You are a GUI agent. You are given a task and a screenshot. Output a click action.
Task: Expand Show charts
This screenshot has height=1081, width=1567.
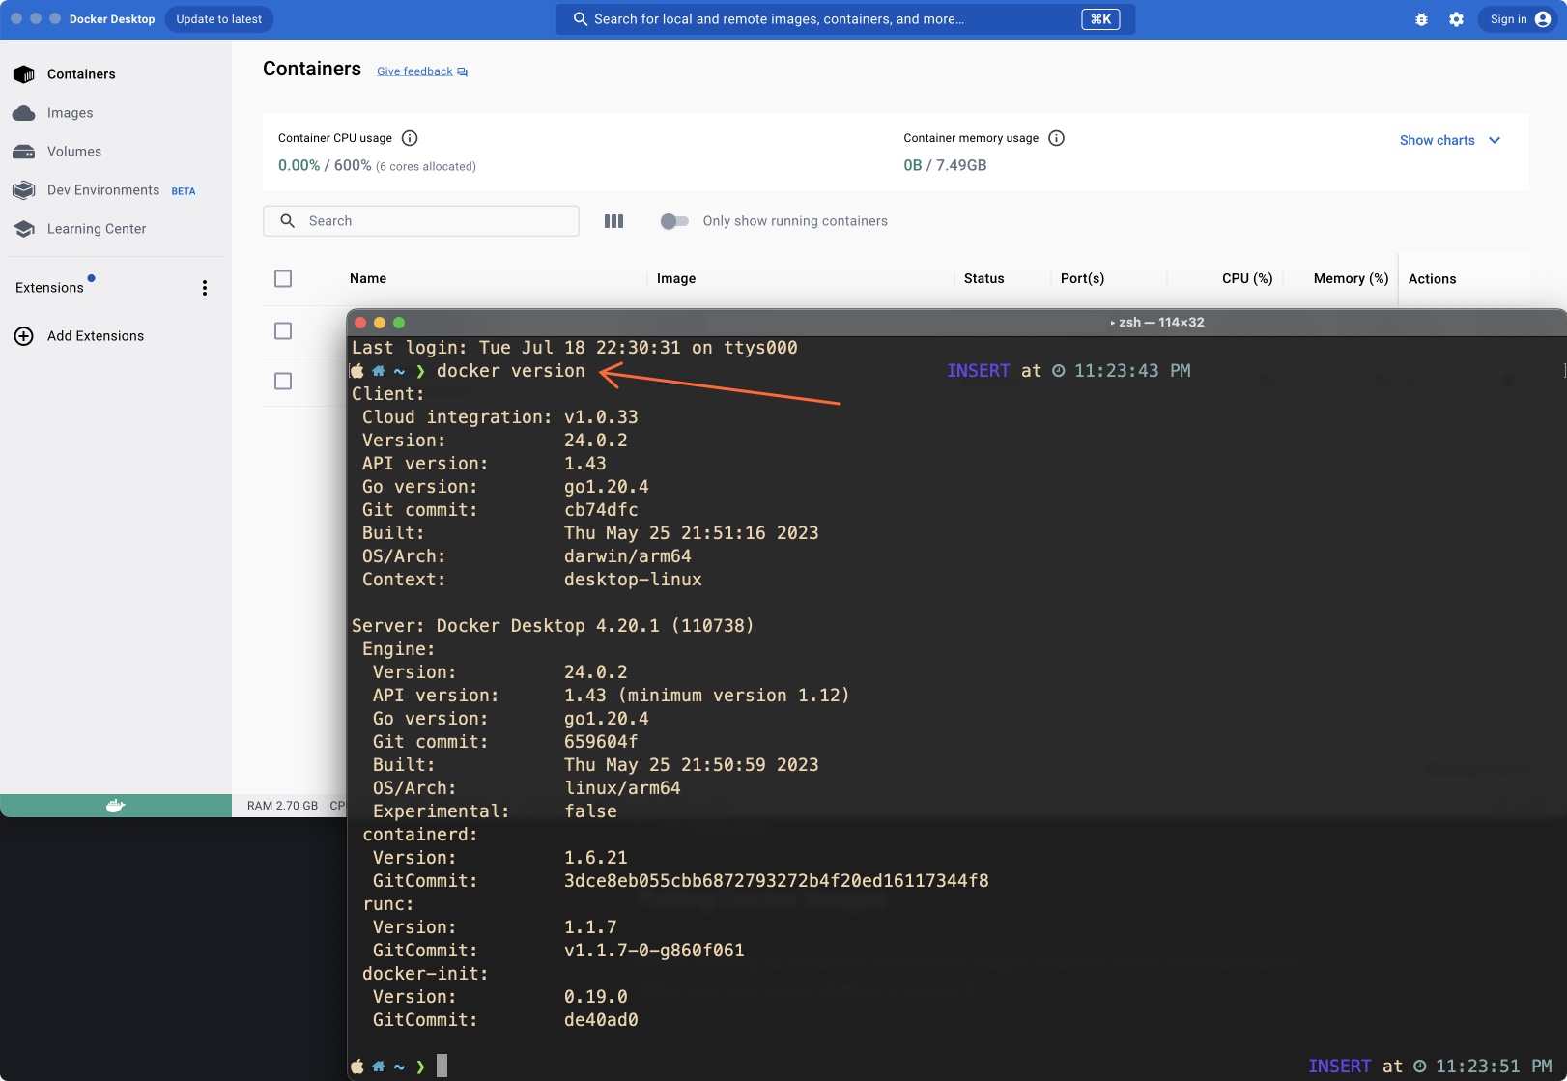1450,141
